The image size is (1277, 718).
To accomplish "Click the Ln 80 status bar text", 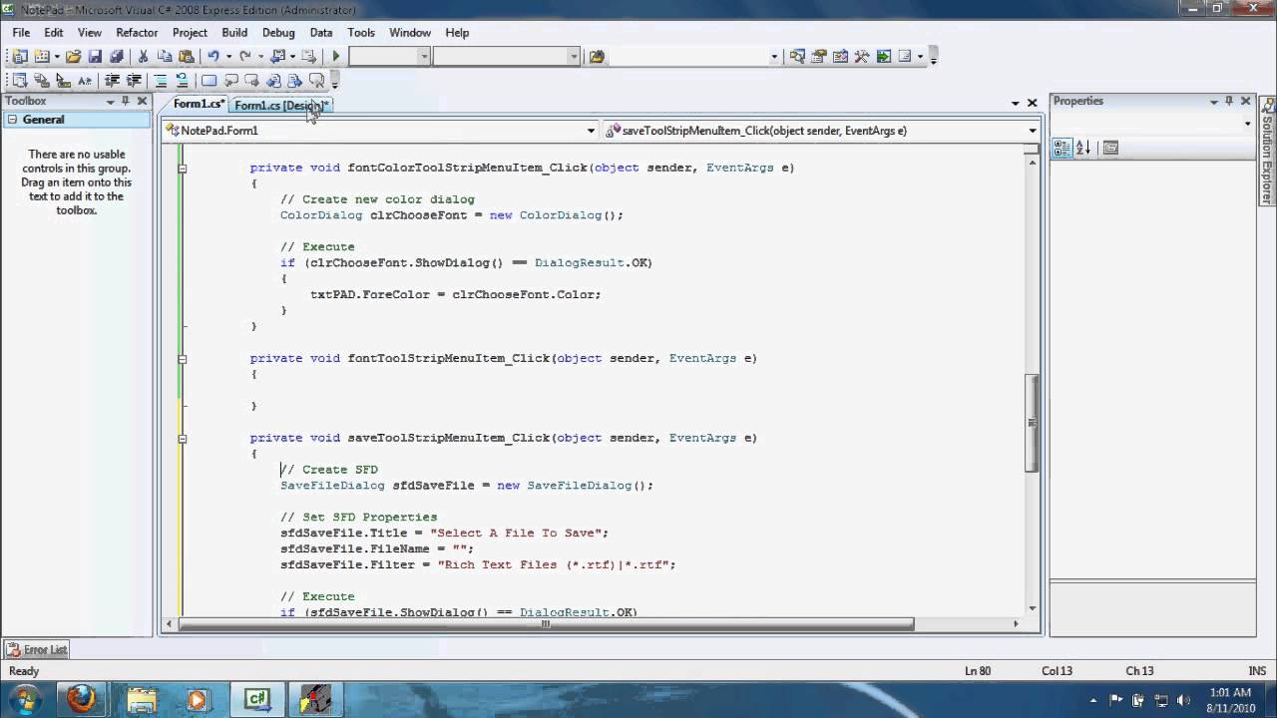I will point(977,671).
